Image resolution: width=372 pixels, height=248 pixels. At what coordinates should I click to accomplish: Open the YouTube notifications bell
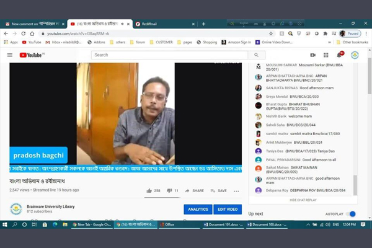pyautogui.click(x=340, y=55)
